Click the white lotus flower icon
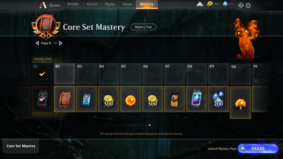283x159 pixels. 200,4
